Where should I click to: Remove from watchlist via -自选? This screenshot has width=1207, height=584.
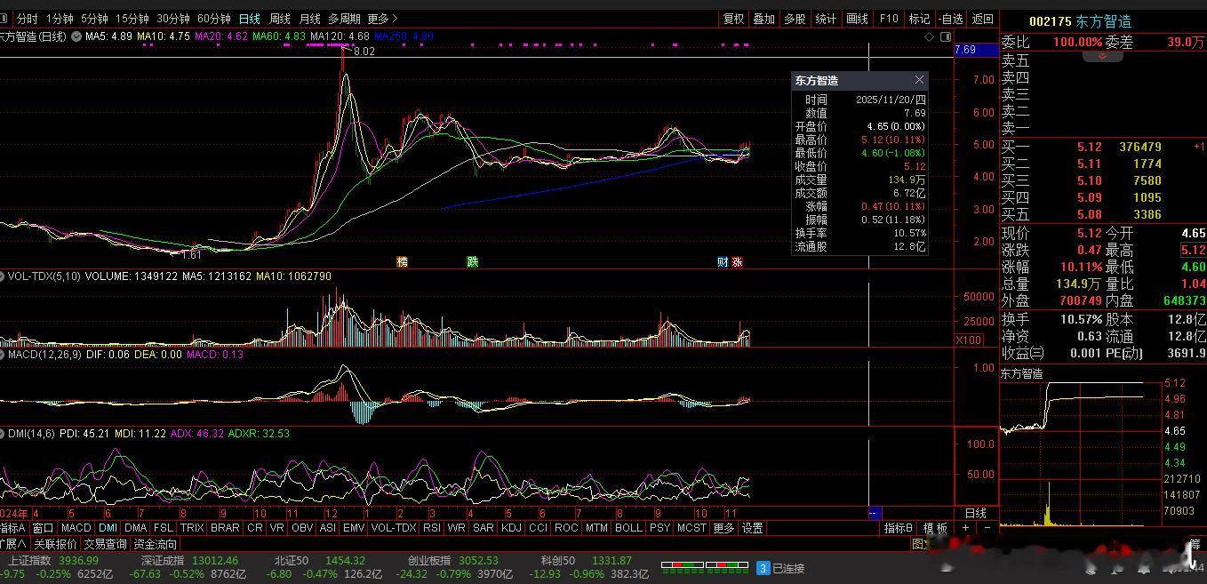pos(951,18)
